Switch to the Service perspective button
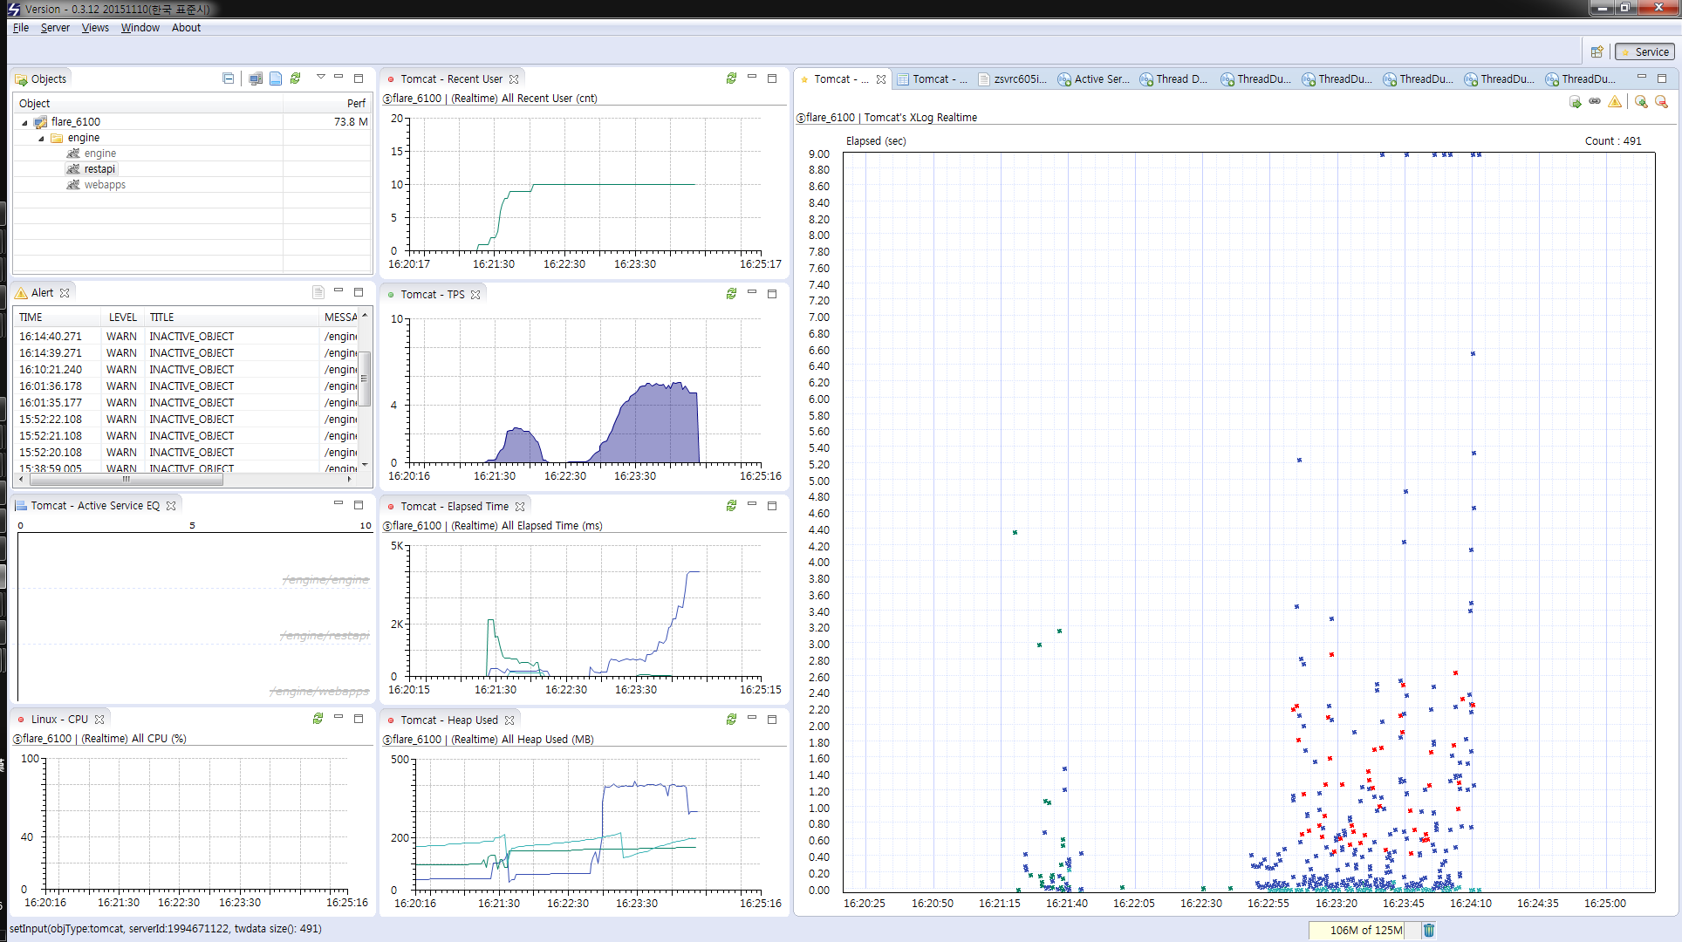Screen dimensions: 1682x942 pyautogui.click(x=1644, y=51)
